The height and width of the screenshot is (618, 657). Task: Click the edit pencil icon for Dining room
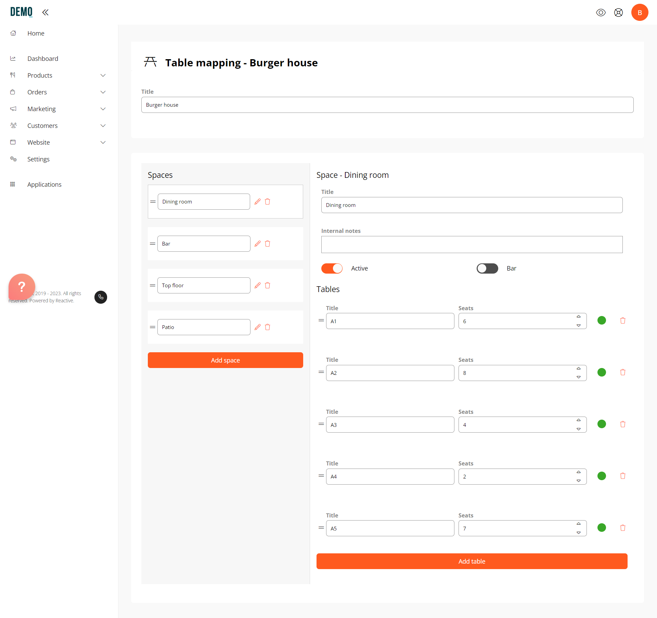coord(257,201)
